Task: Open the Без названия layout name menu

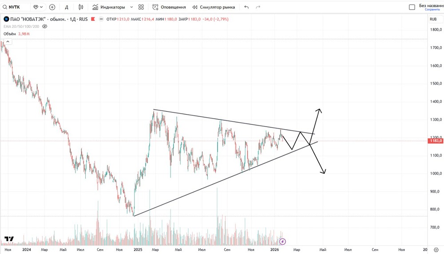Action: [x=431, y=5]
